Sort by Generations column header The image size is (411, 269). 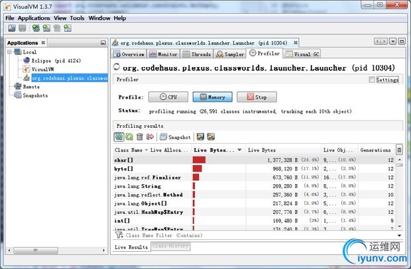point(377,150)
